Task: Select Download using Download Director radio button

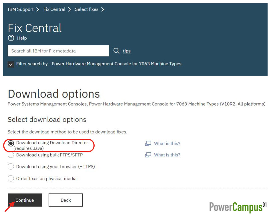Action: coord(11,143)
